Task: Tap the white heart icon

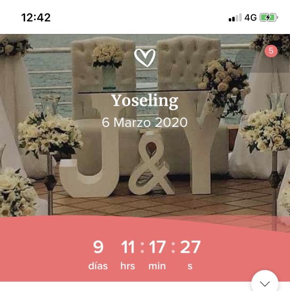Action: click(145, 58)
